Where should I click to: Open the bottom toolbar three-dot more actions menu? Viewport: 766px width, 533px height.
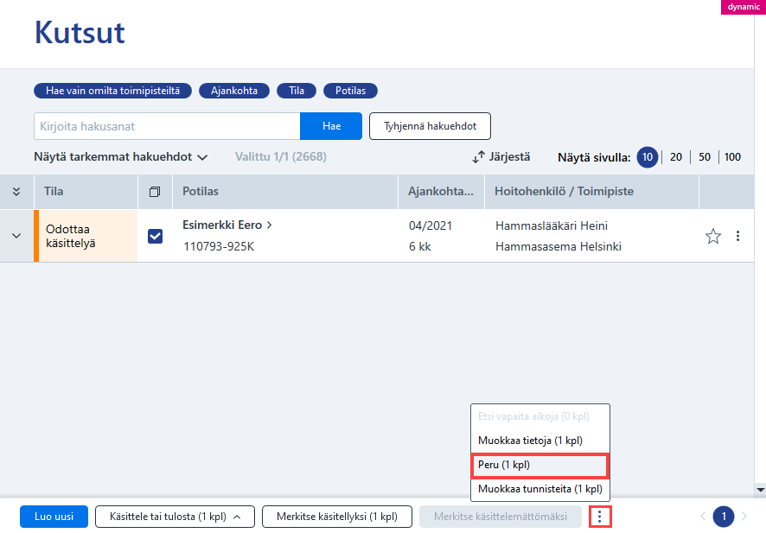[600, 517]
